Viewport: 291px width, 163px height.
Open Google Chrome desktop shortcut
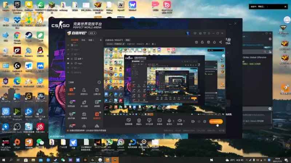pyautogui.click(x=17, y=37)
